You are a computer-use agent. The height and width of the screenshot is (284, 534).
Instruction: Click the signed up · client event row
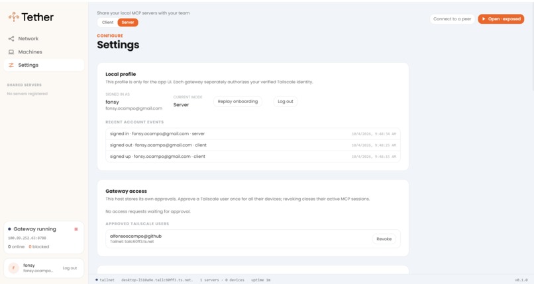point(253,157)
